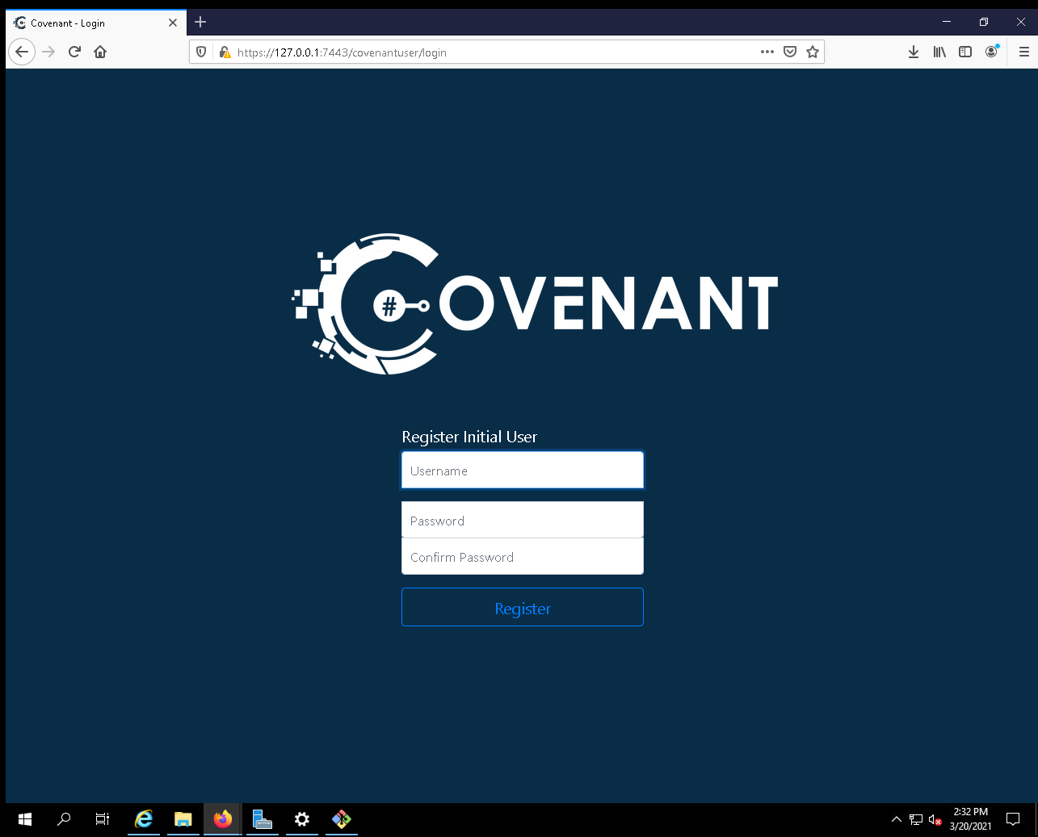The width and height of the screenshot is (1038, 837).
Task: Click the Register button
Action: coord(523,607)
